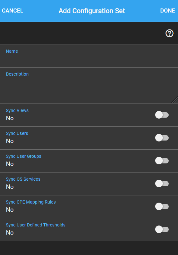Image resolution: width=178 pixels, height=255 pixels.
Task: Click the Description field resize grip
Action: [175, 100]
